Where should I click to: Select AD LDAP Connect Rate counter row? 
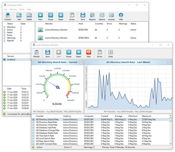[100, 144]
